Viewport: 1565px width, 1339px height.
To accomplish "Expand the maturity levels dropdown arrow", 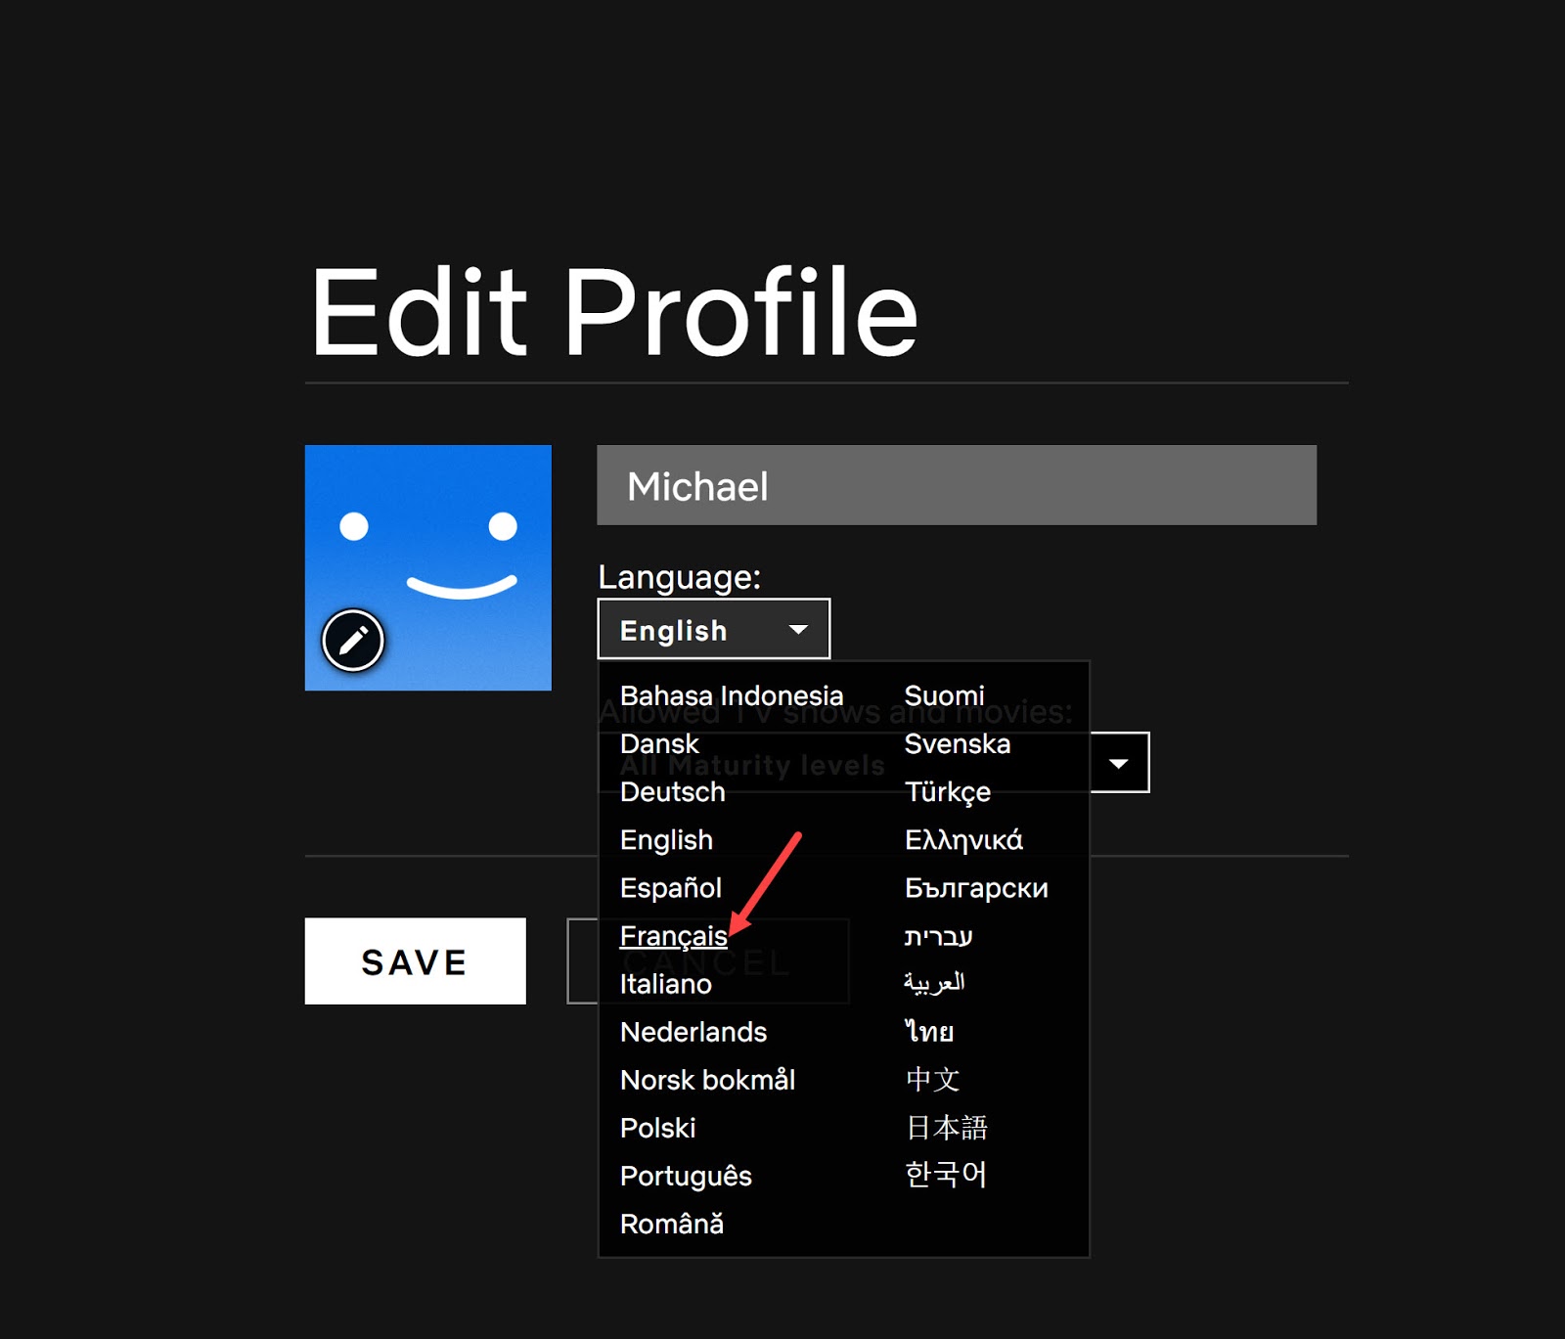I will point(1119,763).
